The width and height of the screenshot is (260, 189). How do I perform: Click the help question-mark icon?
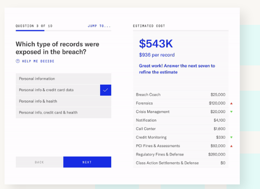click(x=18, y=61)
